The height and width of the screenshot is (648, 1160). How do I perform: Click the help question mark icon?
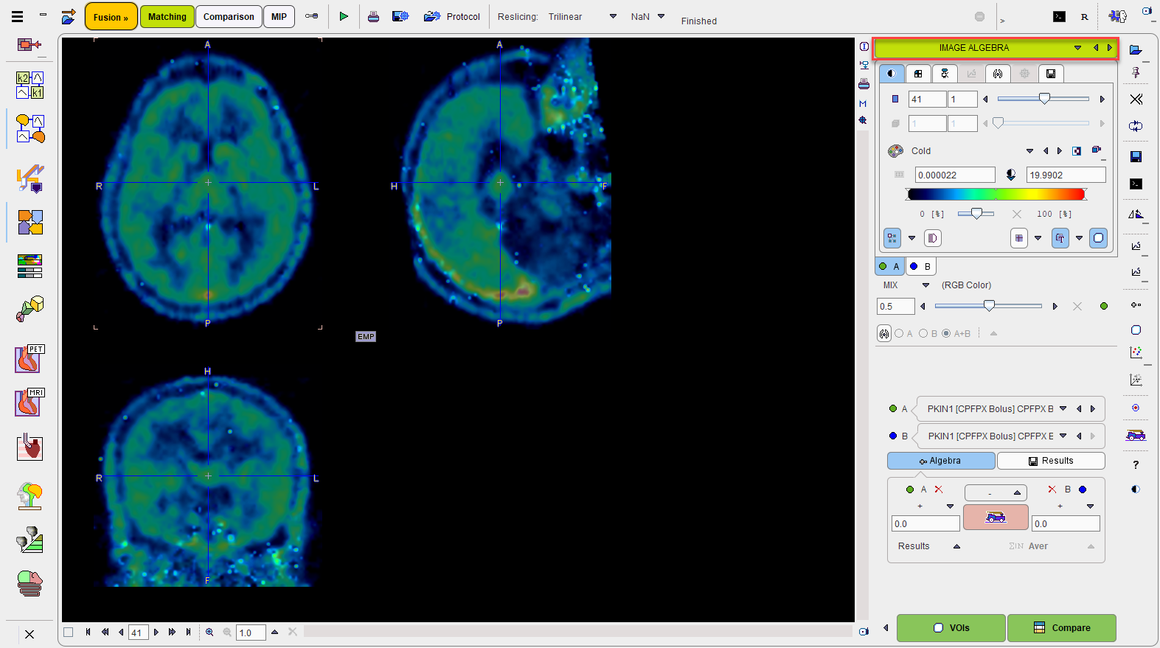tap(1136, 464)
